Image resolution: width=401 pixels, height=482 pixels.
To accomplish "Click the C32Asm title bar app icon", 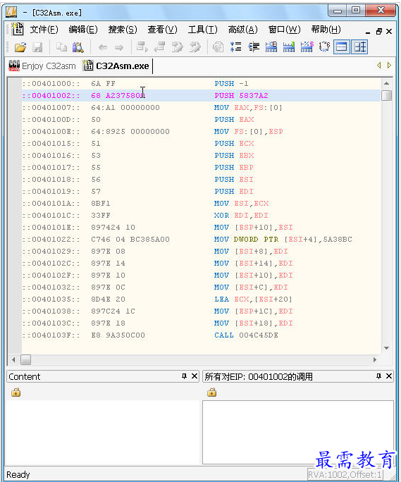I will tap(12, 12).
